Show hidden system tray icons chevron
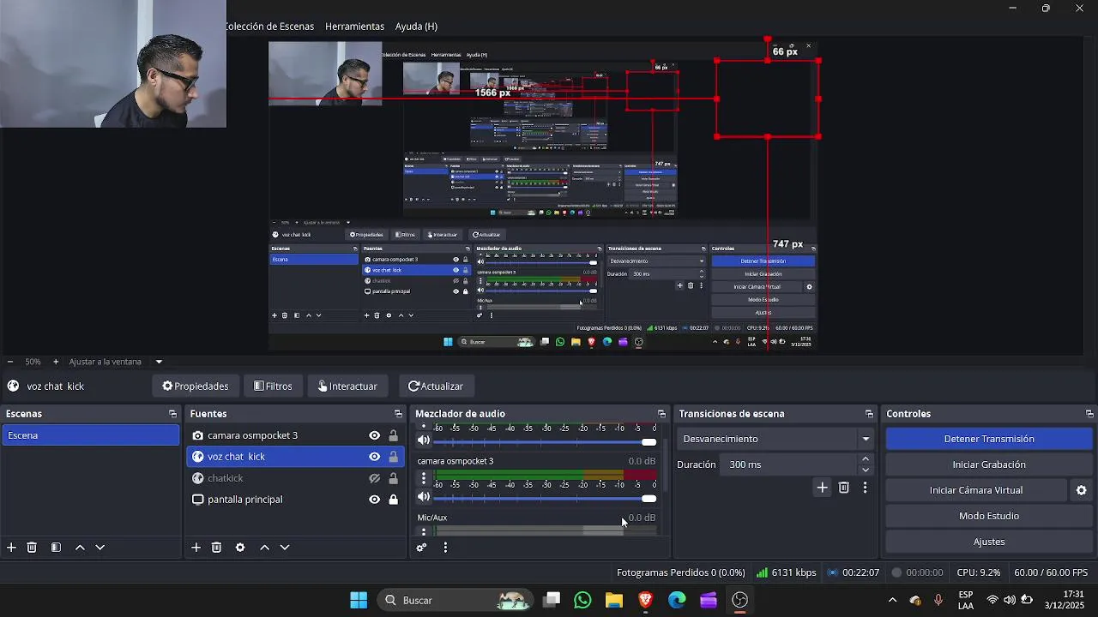Image resolution: width=1098 pixels, height=617 pixels. [892, 600]
